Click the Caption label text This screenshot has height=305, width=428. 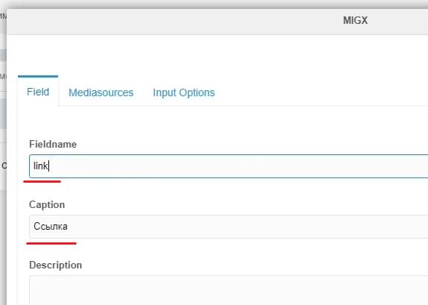[x=47, y=204]
